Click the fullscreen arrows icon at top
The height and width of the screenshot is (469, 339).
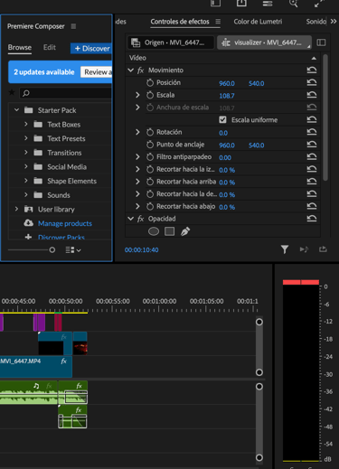[x=319, y=4]
